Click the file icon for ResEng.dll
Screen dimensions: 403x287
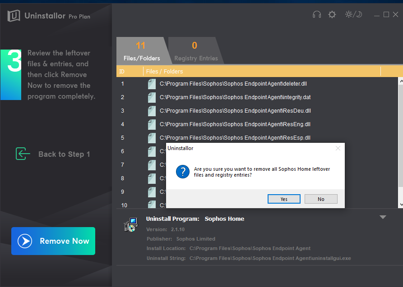click(x=152, y=124)
